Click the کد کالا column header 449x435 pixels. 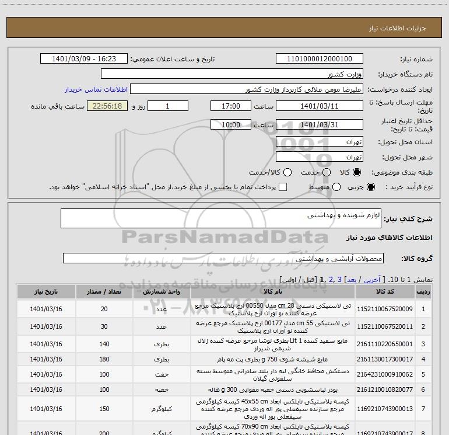(385, 291)
